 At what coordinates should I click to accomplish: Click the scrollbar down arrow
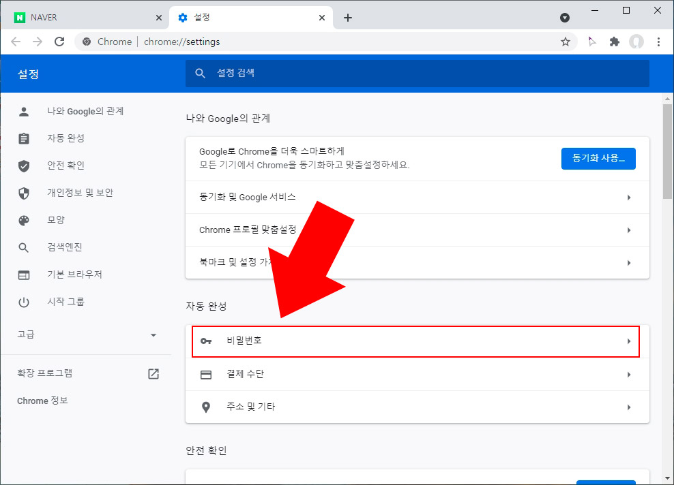click(x=667, y=478)
